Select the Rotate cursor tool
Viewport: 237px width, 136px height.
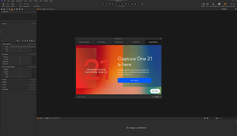(116, 4)
